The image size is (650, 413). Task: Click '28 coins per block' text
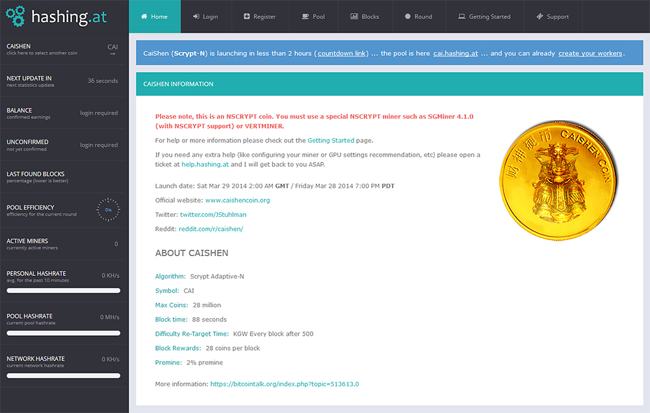click(233, 348)
